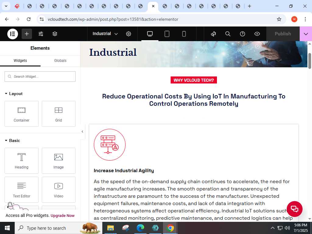
Task: Expand the Publish options arrow
Action: (306, 34)
